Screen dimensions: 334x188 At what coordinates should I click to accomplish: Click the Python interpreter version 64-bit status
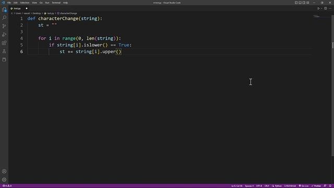point(290,186)
